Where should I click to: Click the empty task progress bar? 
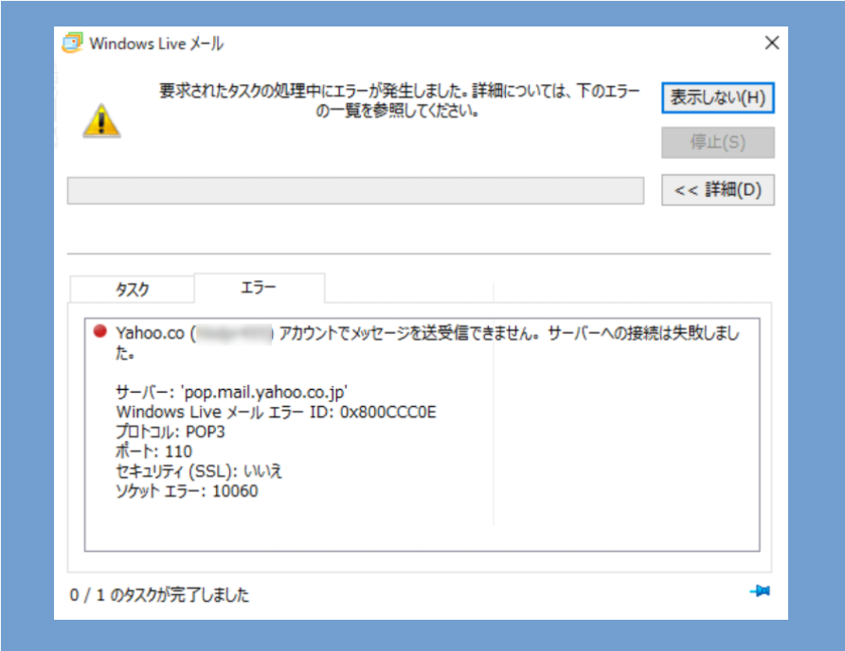[x=355, y=190]
